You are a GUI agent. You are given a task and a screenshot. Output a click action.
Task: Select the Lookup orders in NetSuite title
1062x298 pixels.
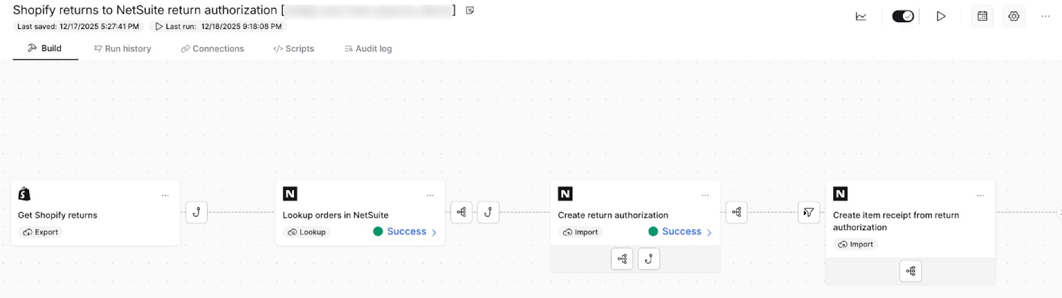pyautogui.click(x=336, y=215)
